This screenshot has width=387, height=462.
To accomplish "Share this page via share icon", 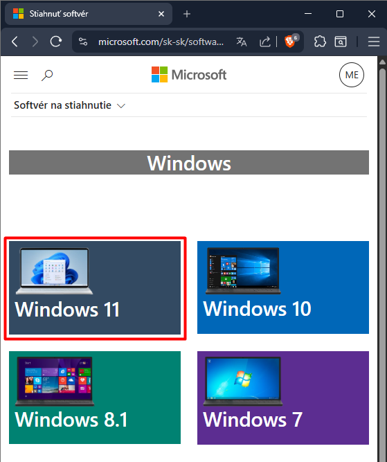I will click(x=264, y=42).
